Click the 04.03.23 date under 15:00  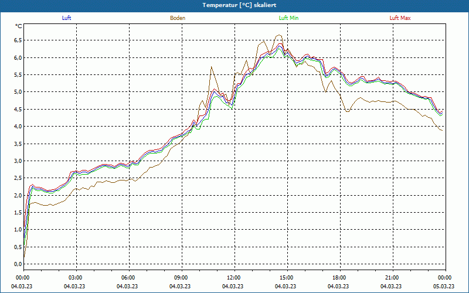(286, 286)
